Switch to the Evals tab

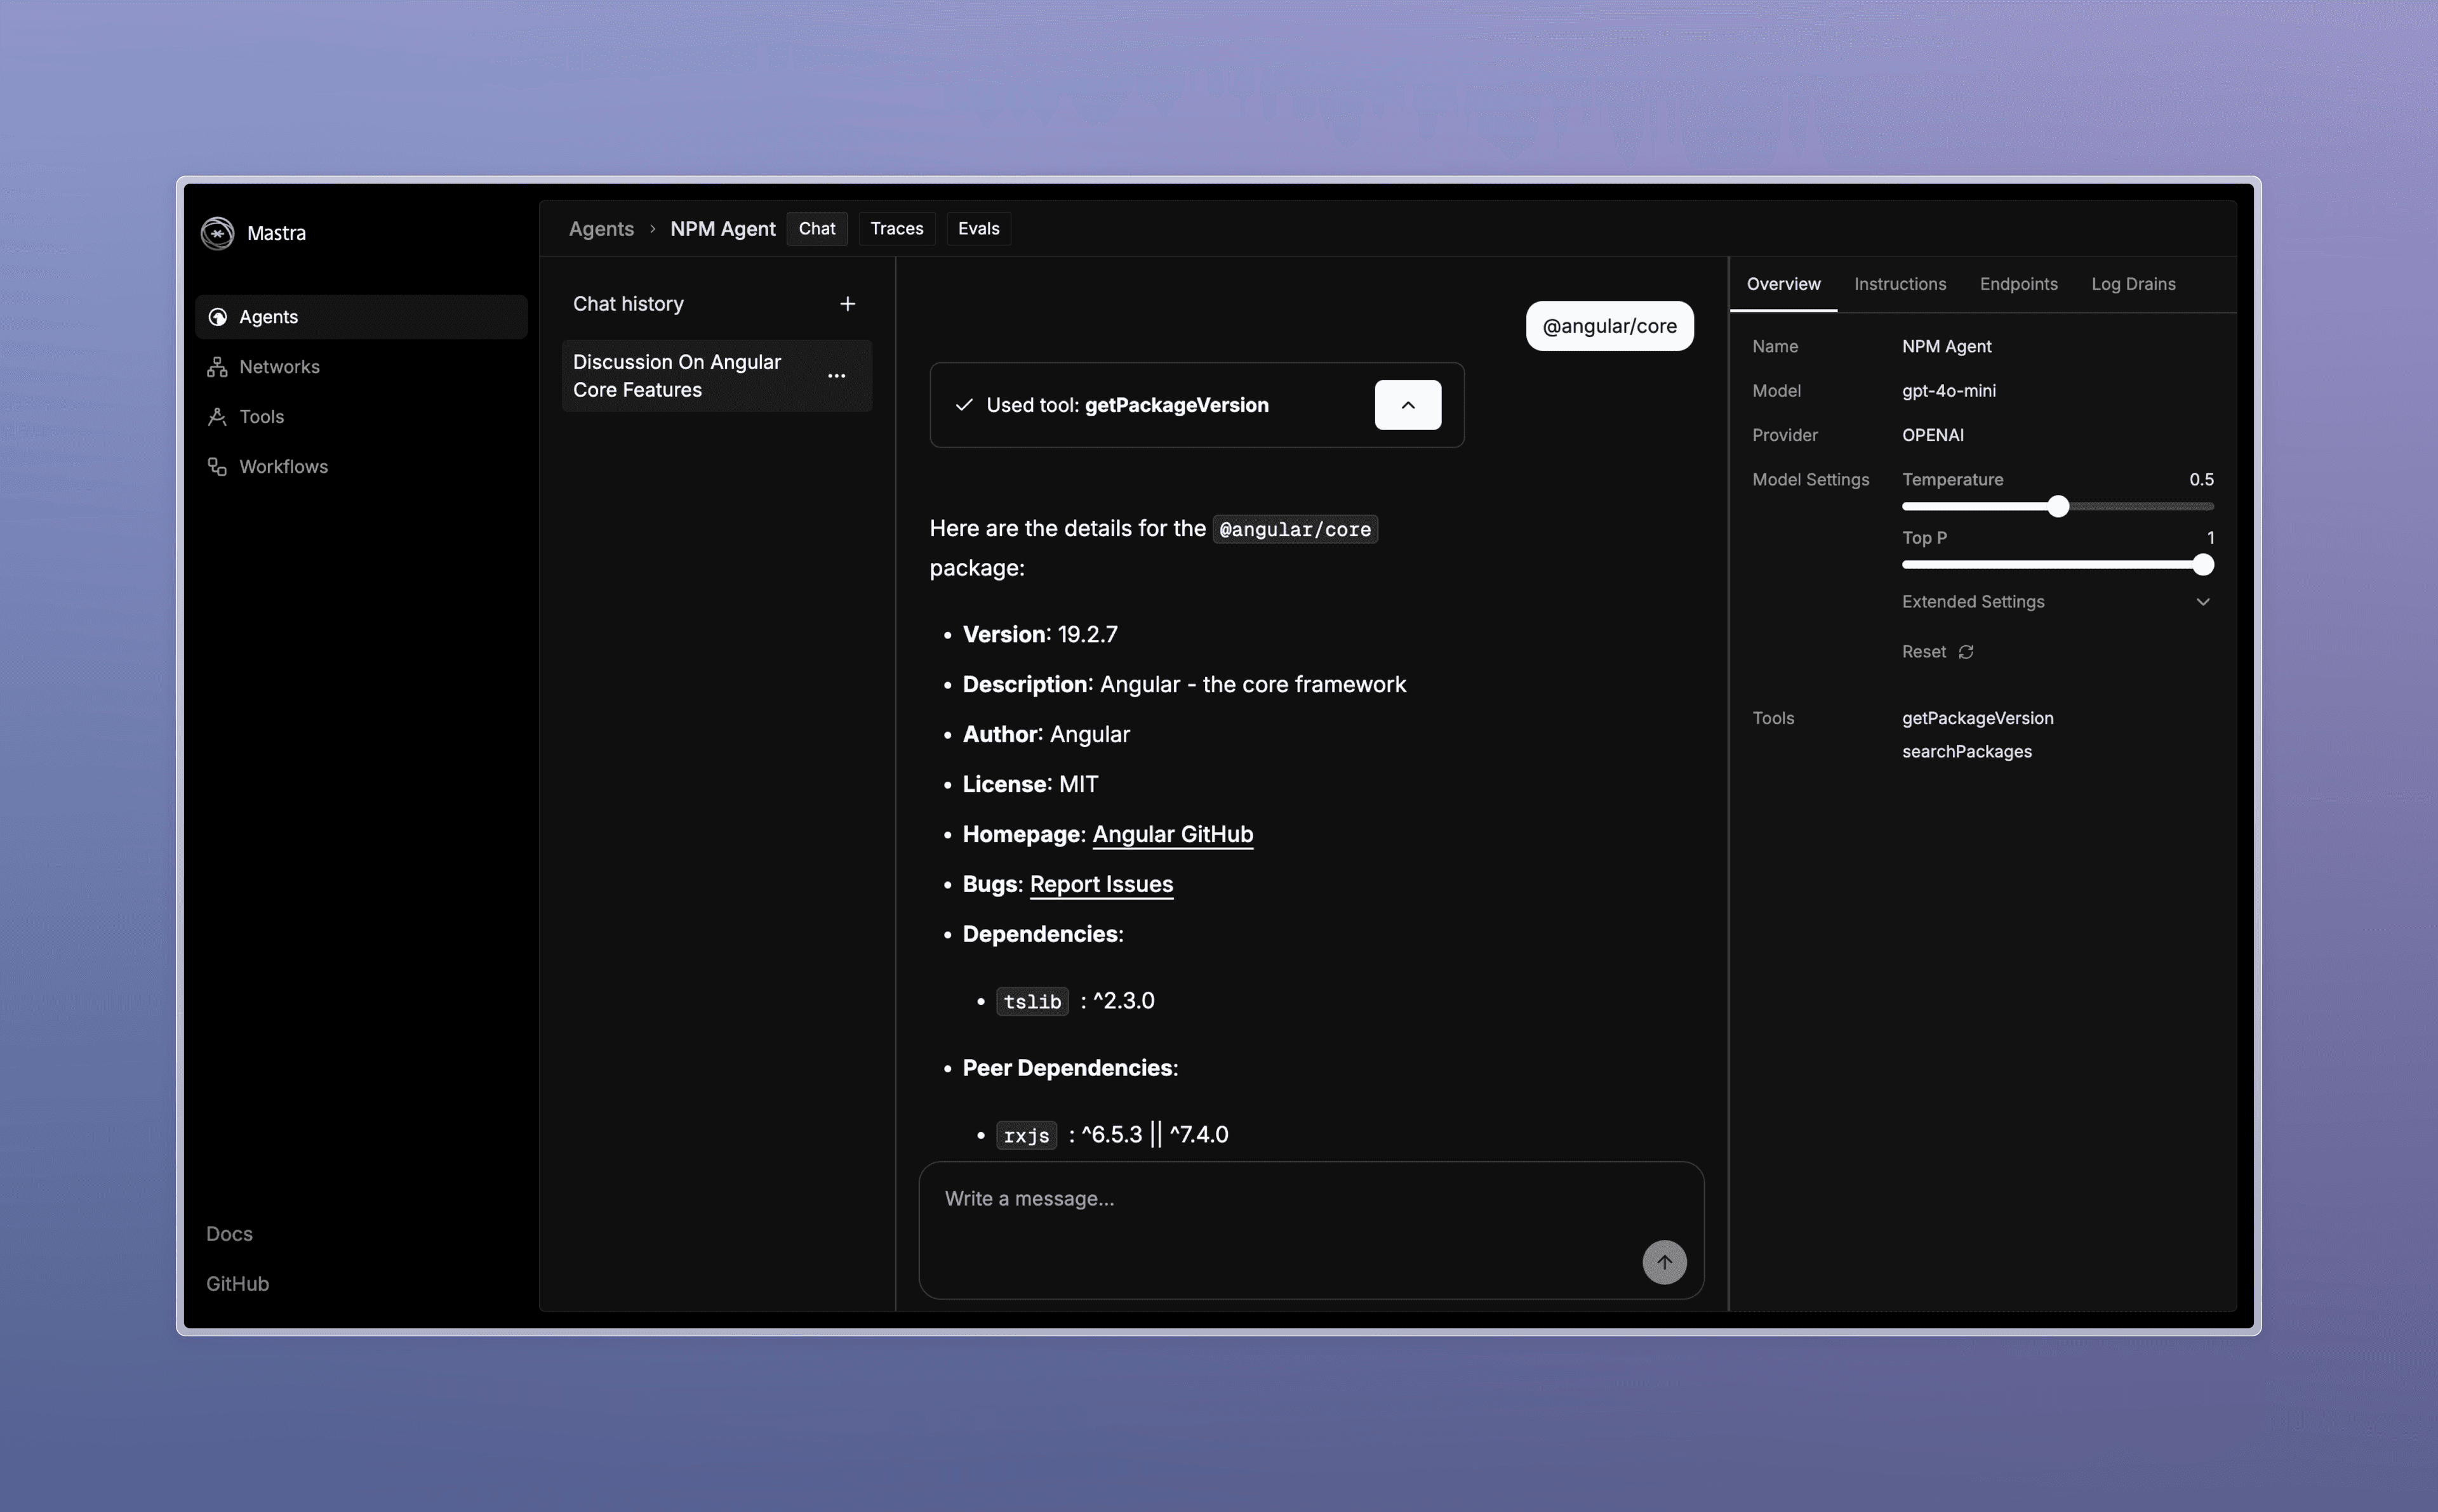click(x=977, y=229)
